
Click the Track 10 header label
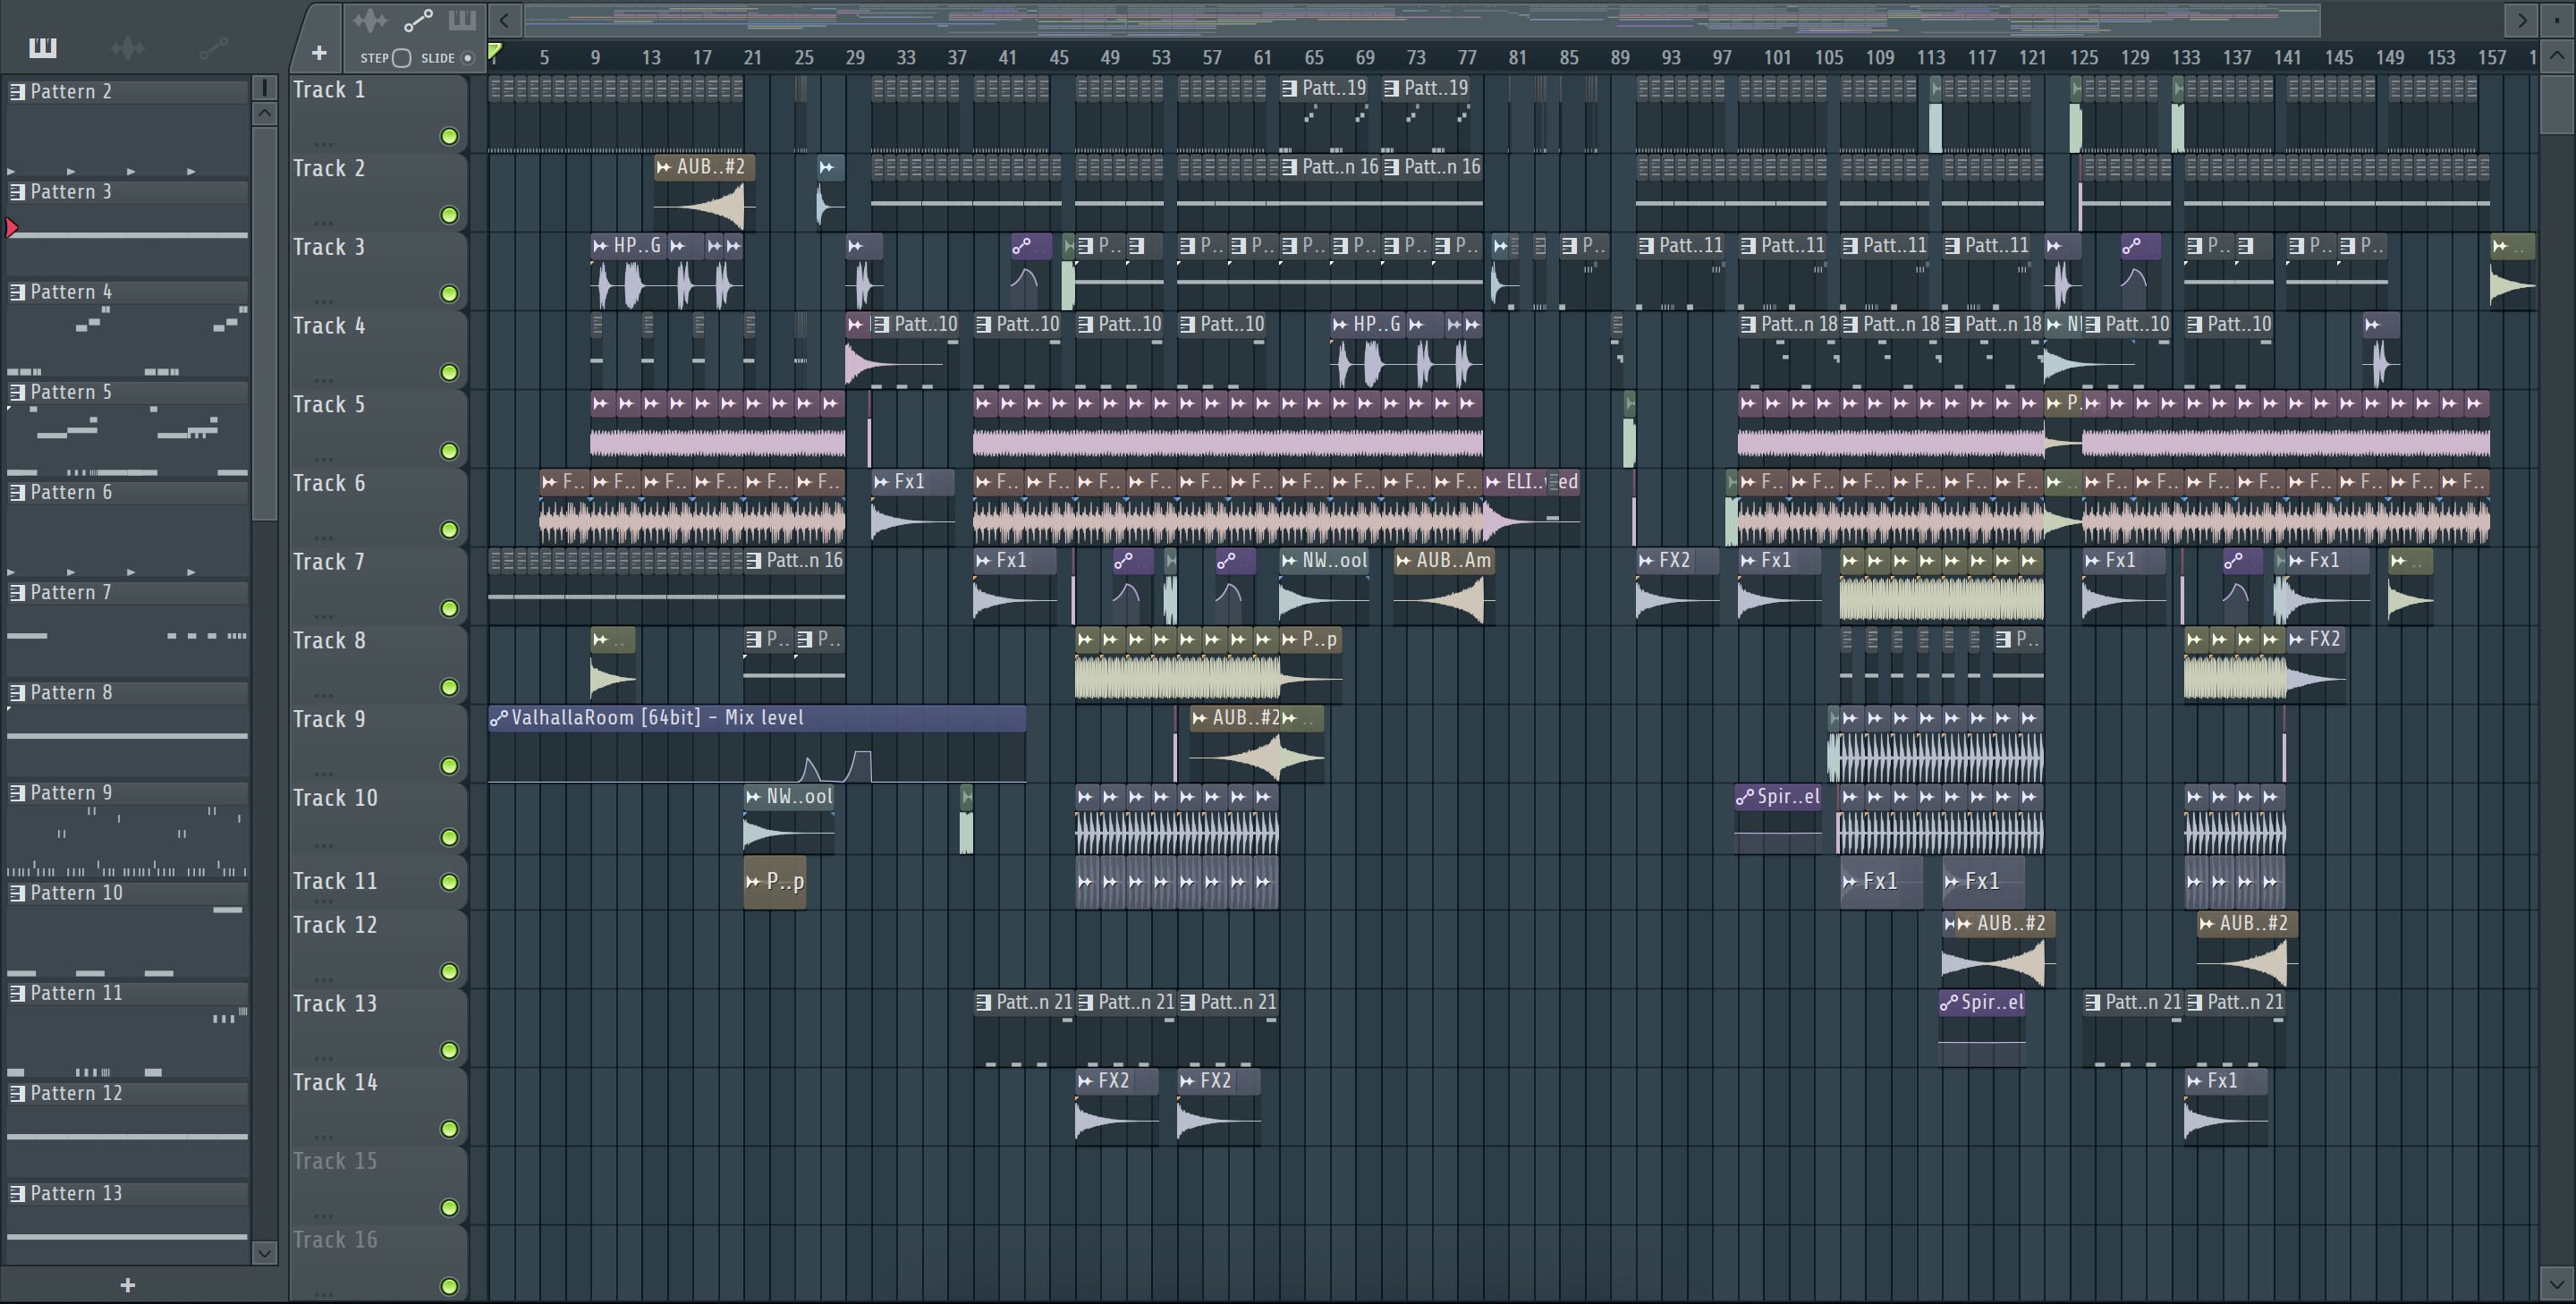coord(335,797)
